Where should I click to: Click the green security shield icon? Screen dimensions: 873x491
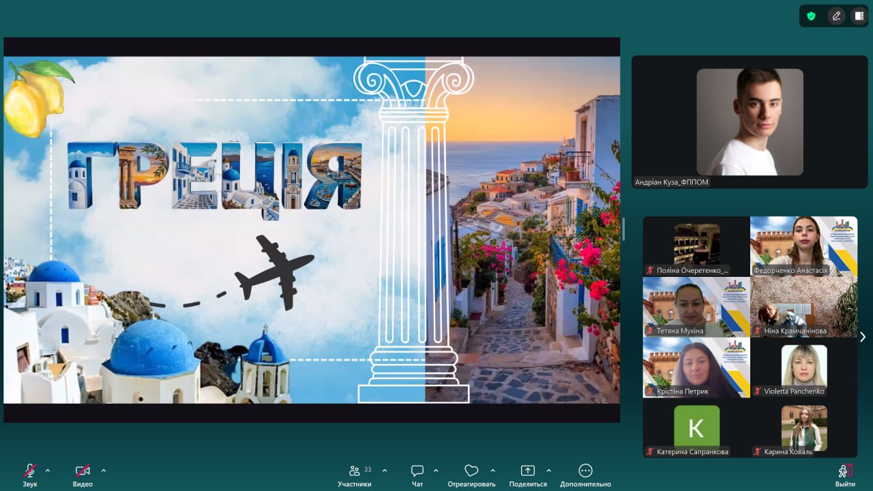811,16
